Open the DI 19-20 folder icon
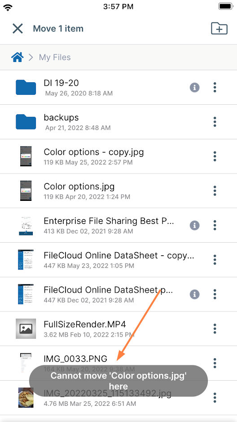 coord(26,87)
